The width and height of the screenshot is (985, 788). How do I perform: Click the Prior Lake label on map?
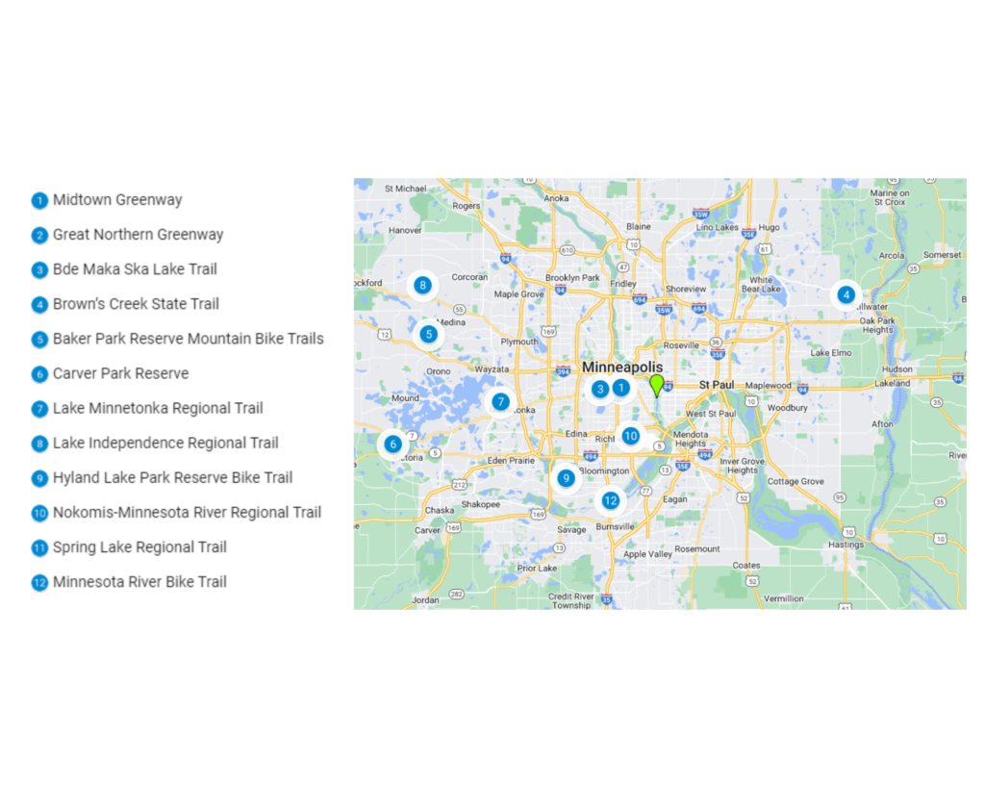(537, 568)
